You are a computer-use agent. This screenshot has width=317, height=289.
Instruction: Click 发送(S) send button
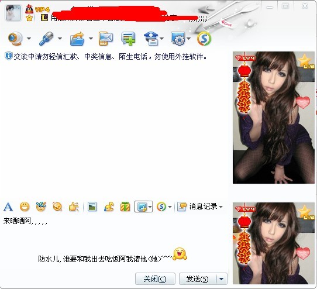click(198, 279)
